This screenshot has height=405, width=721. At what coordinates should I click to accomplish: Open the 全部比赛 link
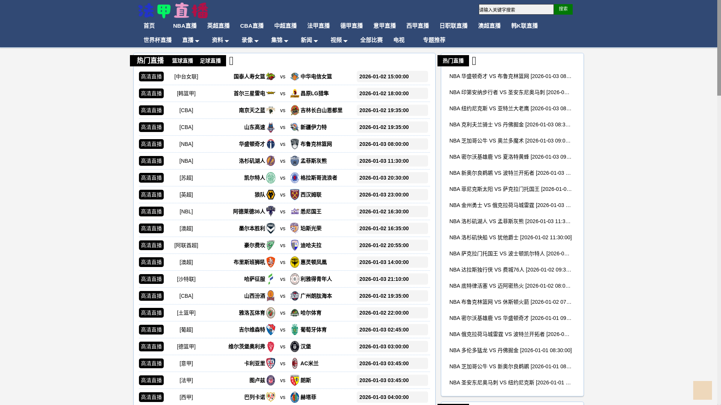(x=371, y=40)
